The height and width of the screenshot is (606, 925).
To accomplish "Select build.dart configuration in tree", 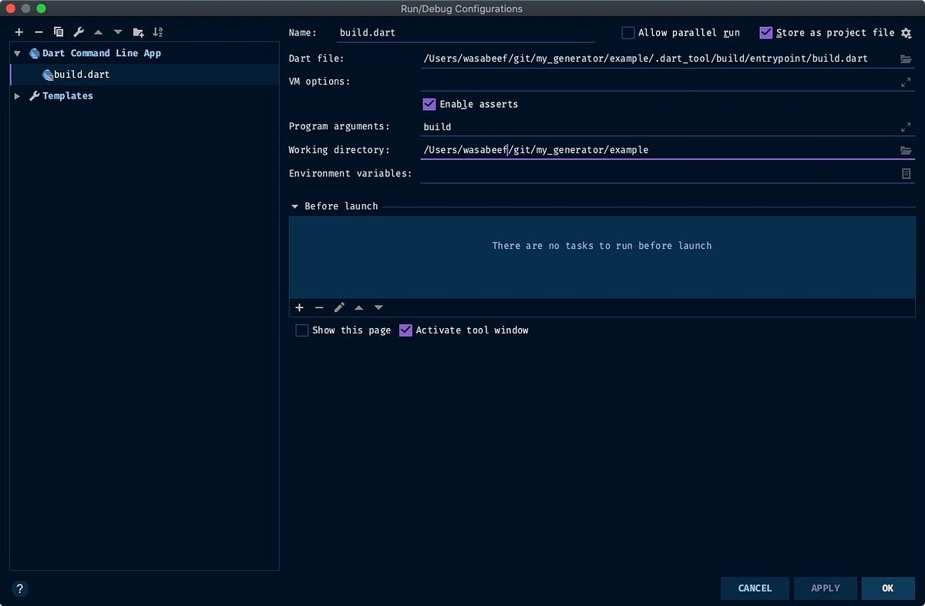I will pyautogui.click(x=144, y=75).
